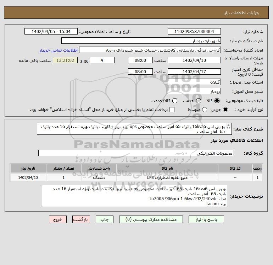The height and width of the screenshot is (265, 273).
Task: Click the remaining time 13:21:02 field
Action: tap(65, 60)
